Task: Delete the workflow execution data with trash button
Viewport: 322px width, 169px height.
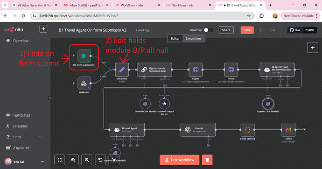Action: click(207, 160)
